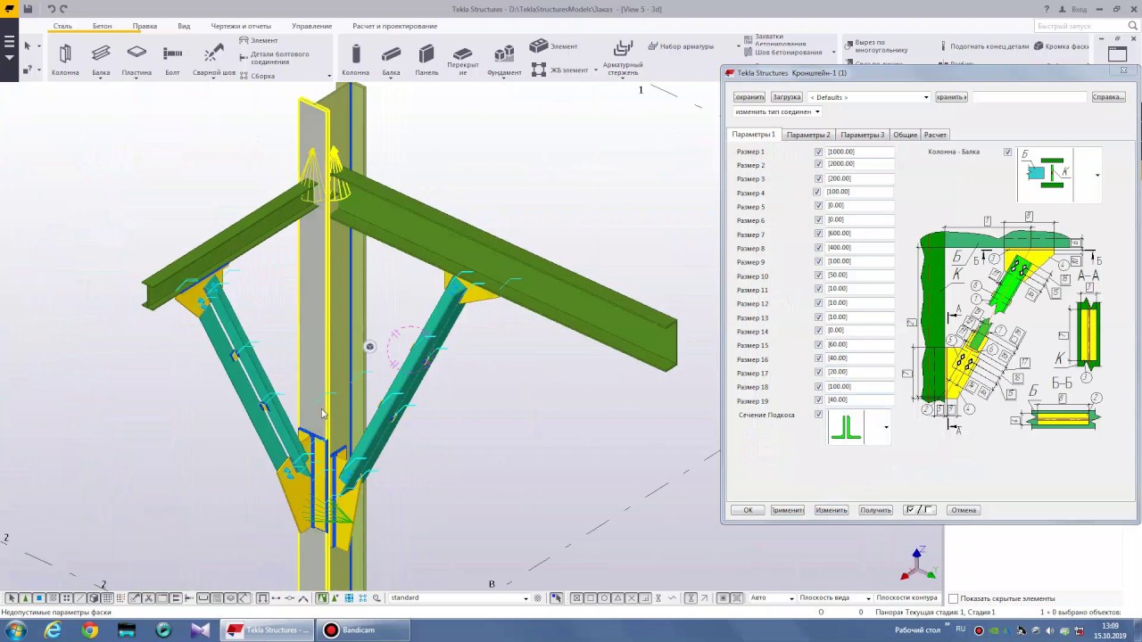1142x642 pixels.
Task: Open the Детали болтового соединения tool
Action: click(274, 58)
